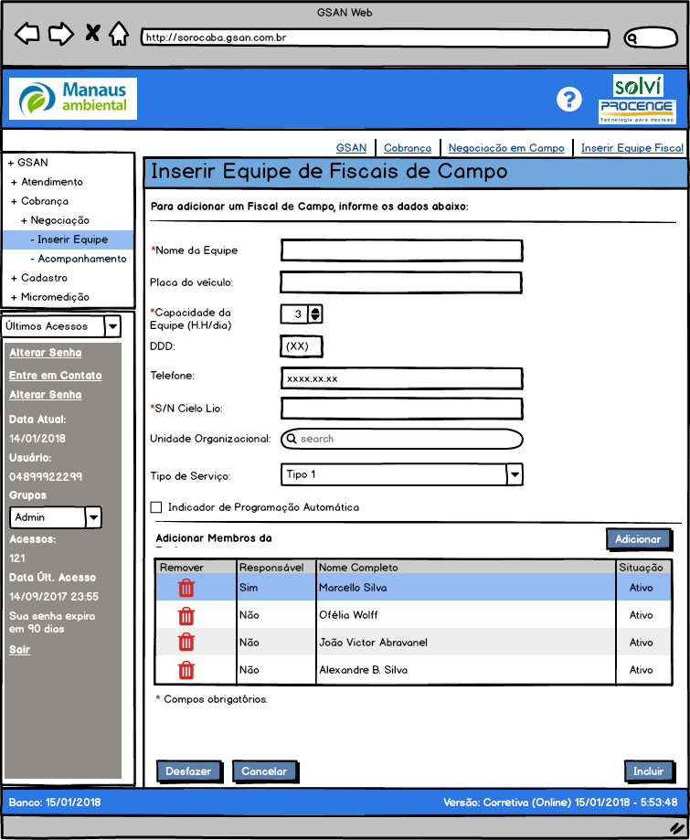Open Negociação em Campo breadcrumb link

pos(506,148)
